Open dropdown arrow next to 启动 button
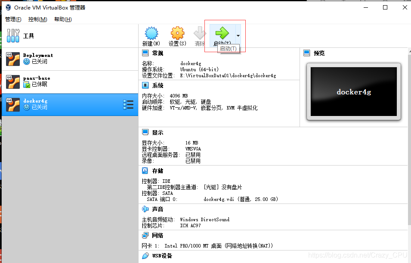The width and height of the screenshot is (411, 263). click(x=238, y=36)
